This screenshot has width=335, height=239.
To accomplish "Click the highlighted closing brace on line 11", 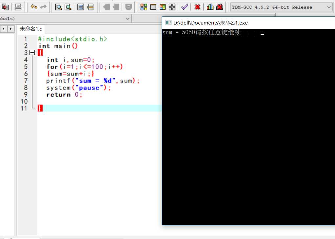I will point(40,108).
